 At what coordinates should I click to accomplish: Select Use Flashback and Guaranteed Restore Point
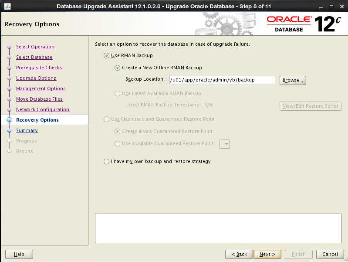pos(106,119)
